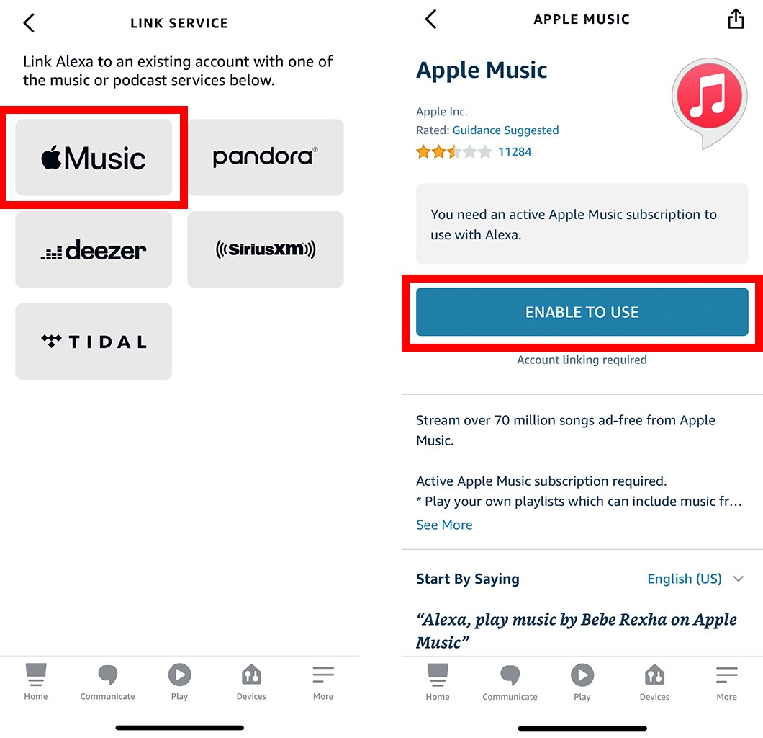Go back from Link Service screen
The height and width of the screenshot is (738, 763).
tap(30, 23)
